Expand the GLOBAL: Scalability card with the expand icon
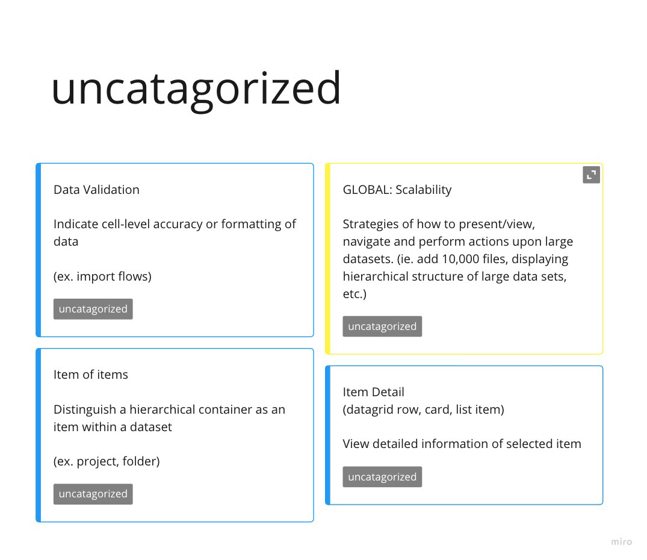 tap(591, 175)
